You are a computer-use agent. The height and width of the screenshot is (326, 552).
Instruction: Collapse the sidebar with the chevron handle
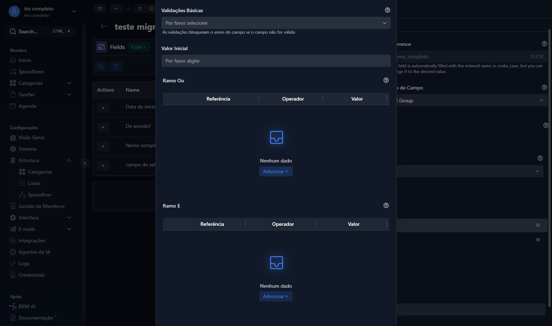click(85, 163)
